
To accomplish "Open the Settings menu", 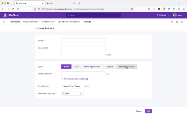I will [x=87, y=22].
